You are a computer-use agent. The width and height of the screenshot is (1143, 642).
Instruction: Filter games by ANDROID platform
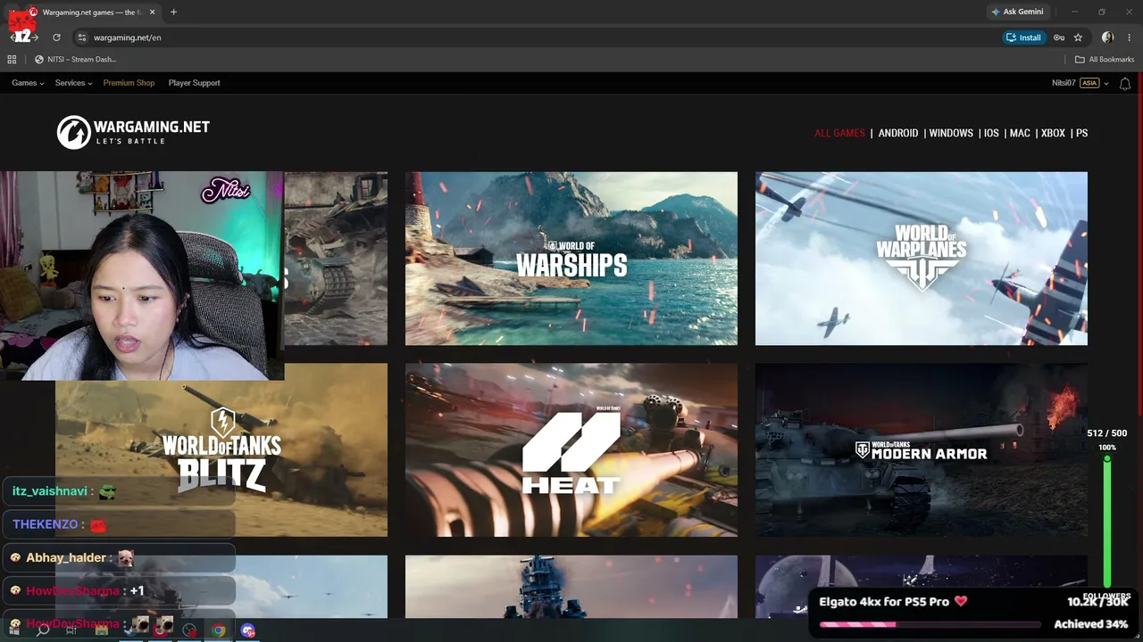(x=898, y=133)
